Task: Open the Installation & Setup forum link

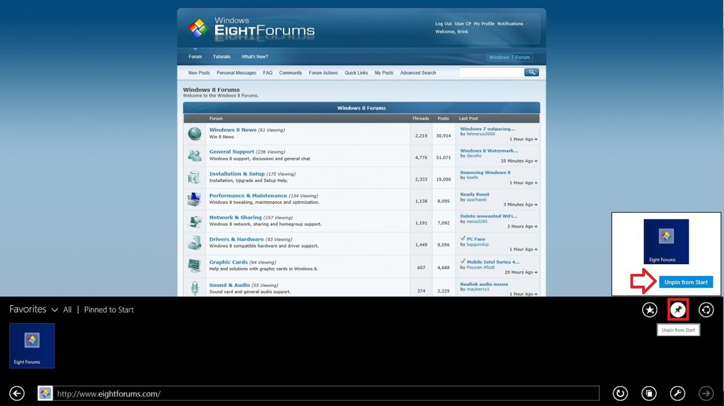Action: tap(237, 174)
